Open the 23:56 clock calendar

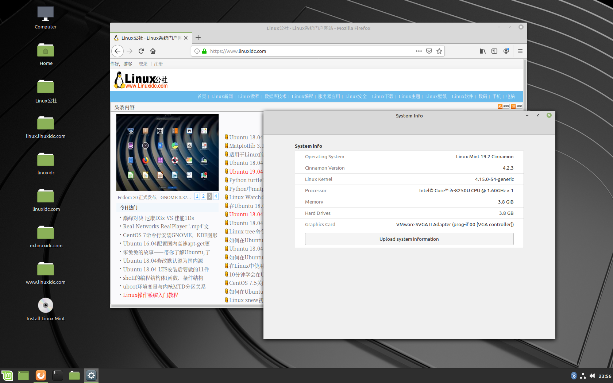[x=605, y=376]
